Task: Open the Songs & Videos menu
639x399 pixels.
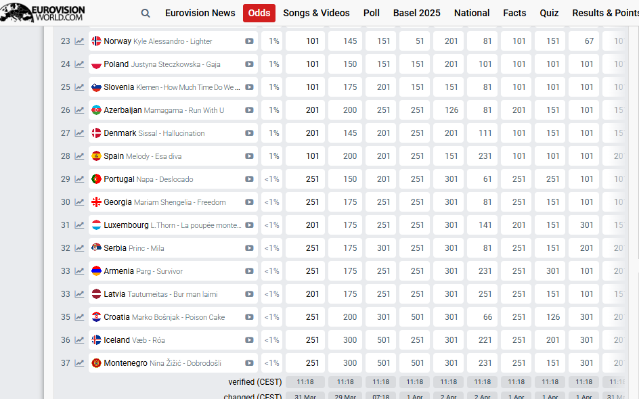Action: point(316,13)
